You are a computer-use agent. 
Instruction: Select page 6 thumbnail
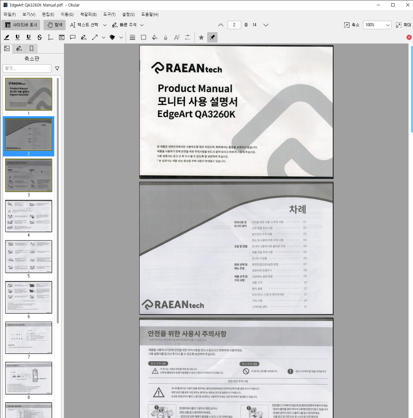tap(29, 297)
